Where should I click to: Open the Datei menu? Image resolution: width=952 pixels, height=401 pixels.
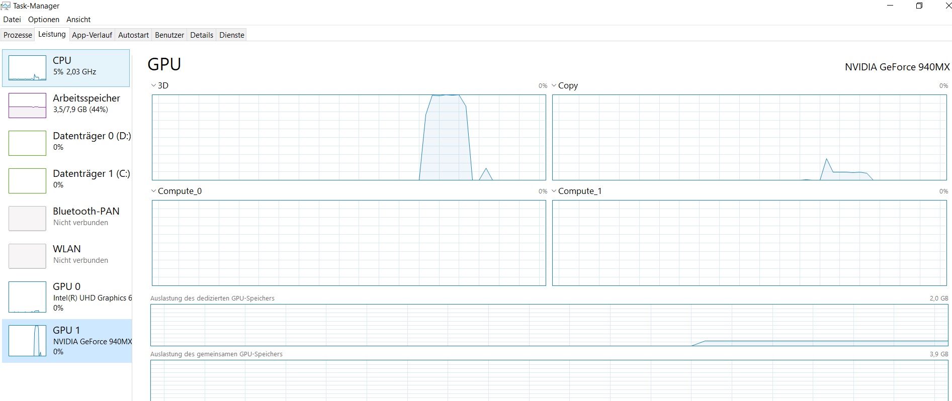click(x=12, y=20)
